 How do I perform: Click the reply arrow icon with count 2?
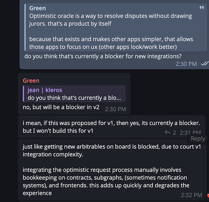[x=167, y=132]
